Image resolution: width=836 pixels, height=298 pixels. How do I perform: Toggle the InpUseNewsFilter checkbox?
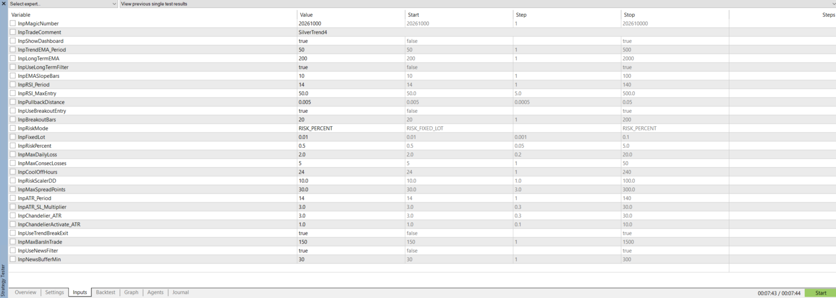click(x=13, y=250)
